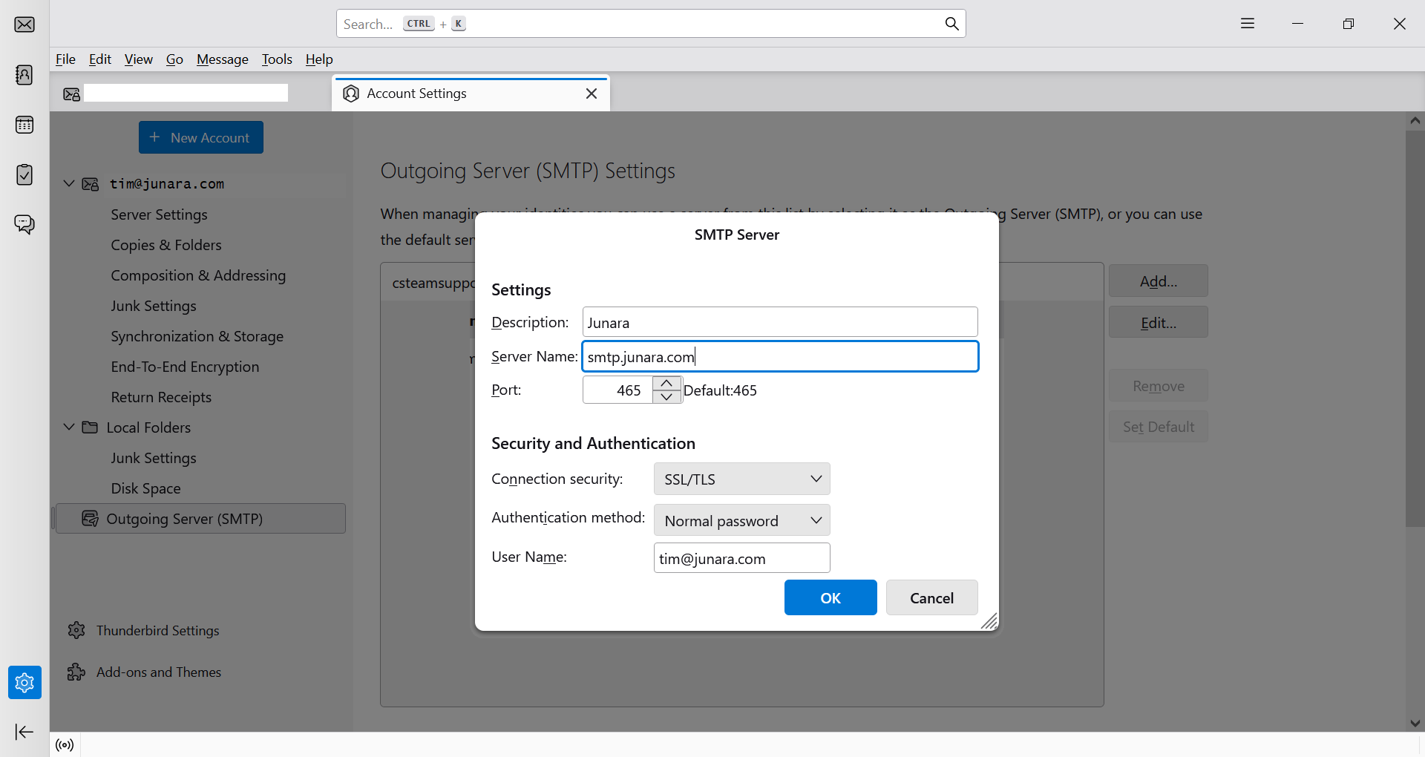Click the global search box
Image resolution: width=1425 pixels, height=757 pixels.
[650, 24]
